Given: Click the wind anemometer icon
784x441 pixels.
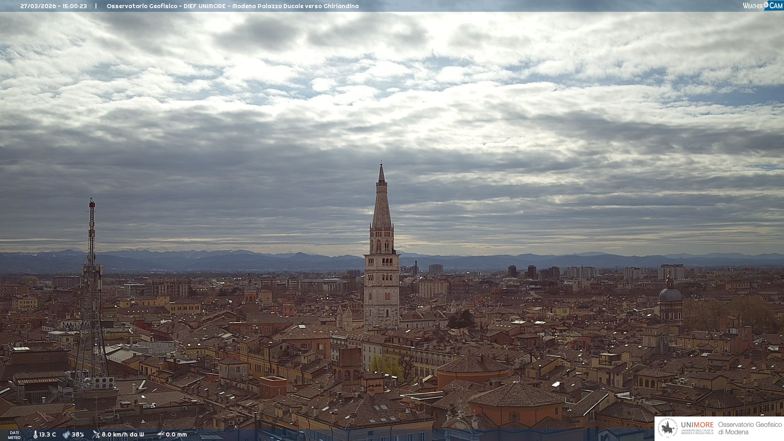Looking at the screenshot, I should (x=96, y=434).
